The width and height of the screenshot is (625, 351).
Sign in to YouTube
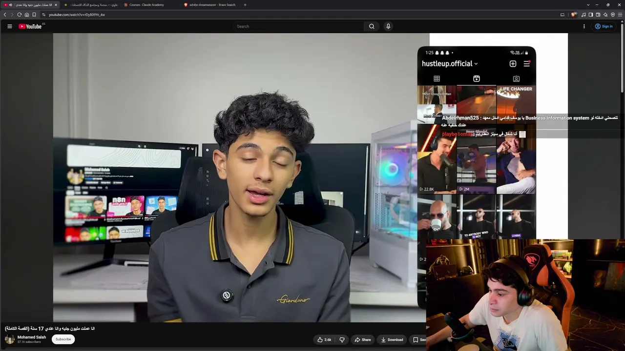604,26
